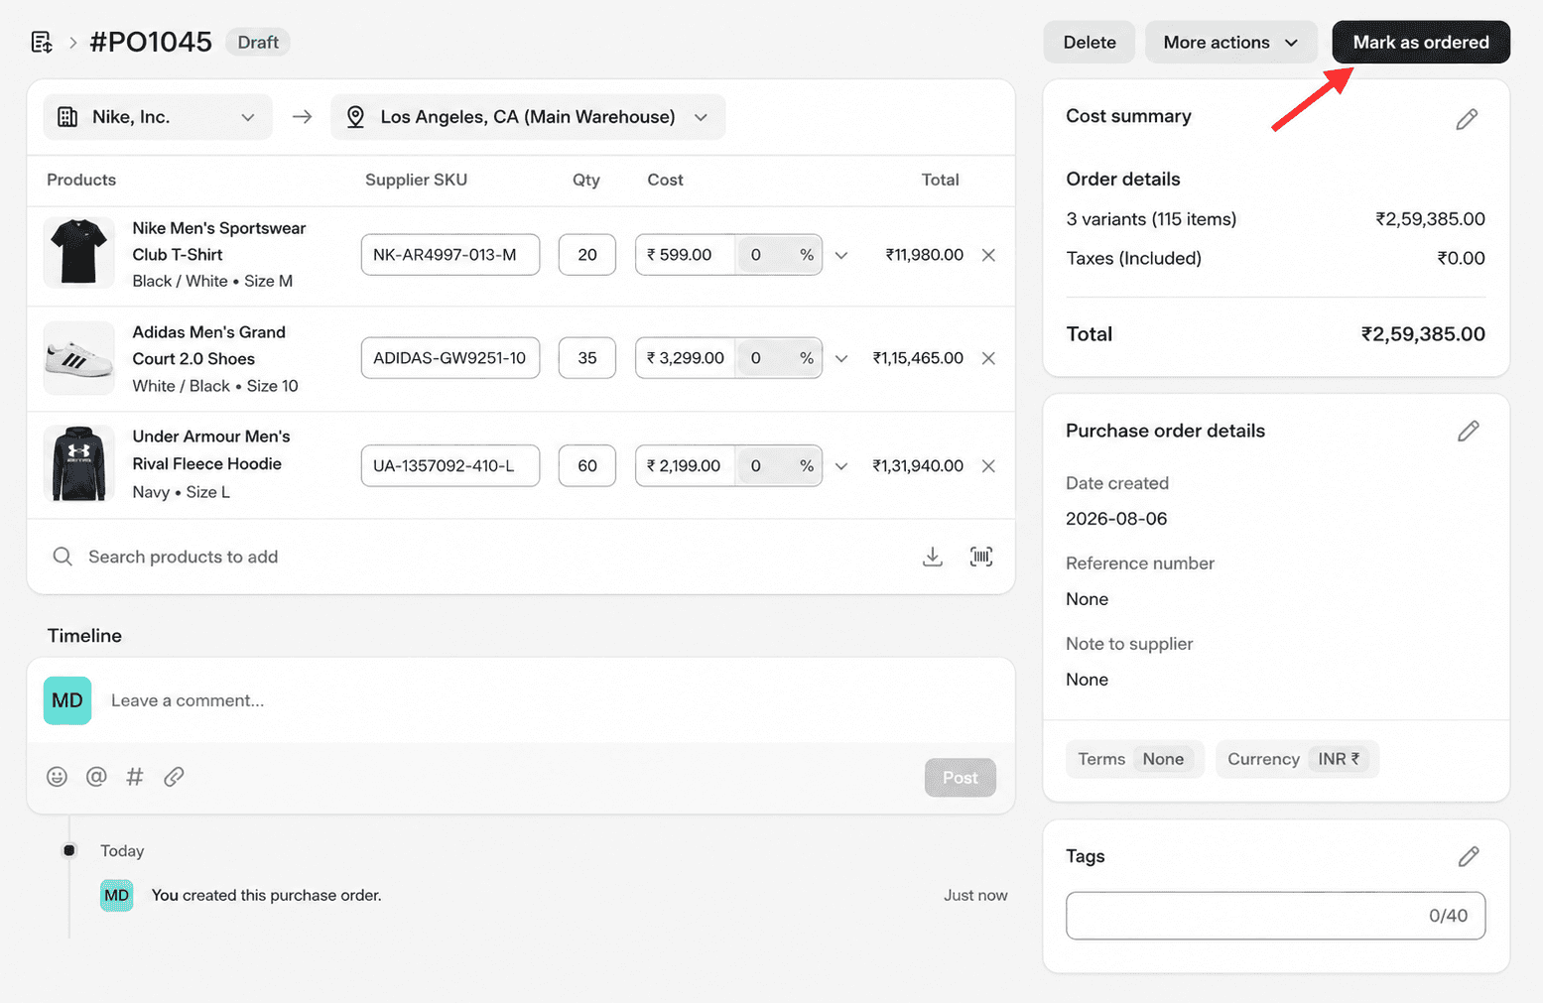Click the ₹11,980.00 line total
The image size is (1543, 1003).
click(x=924, y=255)
